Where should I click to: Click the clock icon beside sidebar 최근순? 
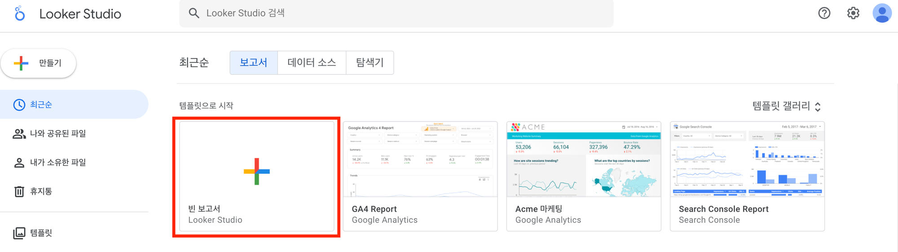coord(19,105)
